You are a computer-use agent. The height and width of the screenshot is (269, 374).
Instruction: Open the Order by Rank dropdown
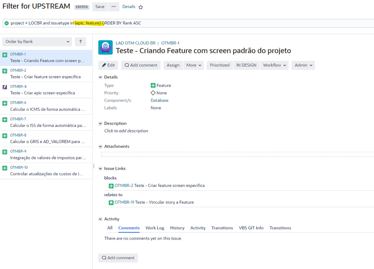(x=37, y=42)
